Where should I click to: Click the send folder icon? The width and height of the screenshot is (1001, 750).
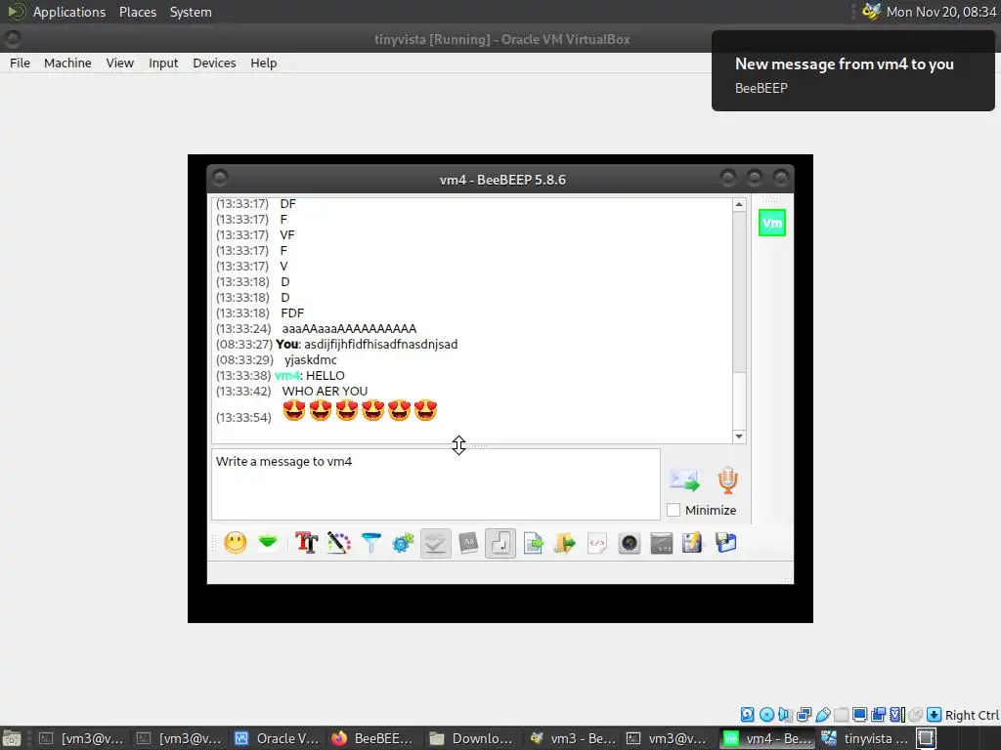click(565, 543)
